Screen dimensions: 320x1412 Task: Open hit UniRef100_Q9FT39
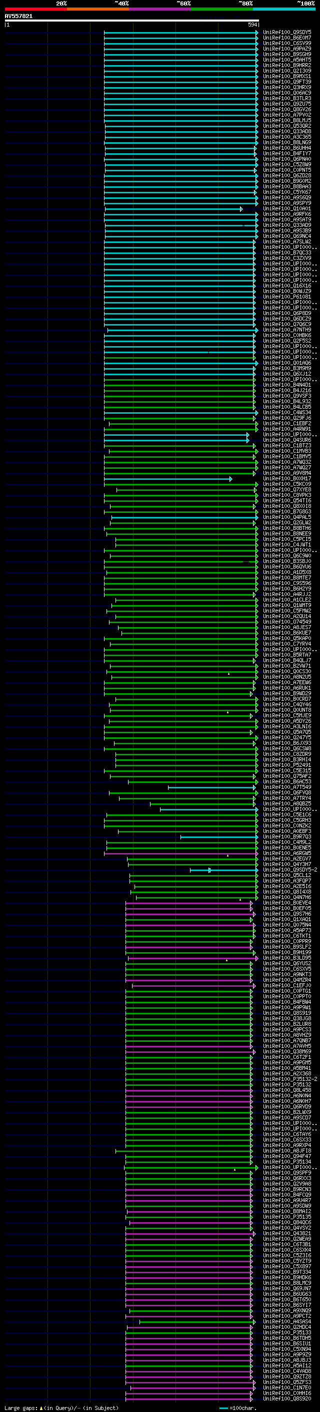pos(287,82)
